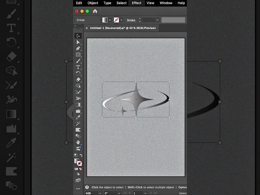The image size is (260, 195).
Task: Select the Pen tool
Action: click(x=78, y=48)
